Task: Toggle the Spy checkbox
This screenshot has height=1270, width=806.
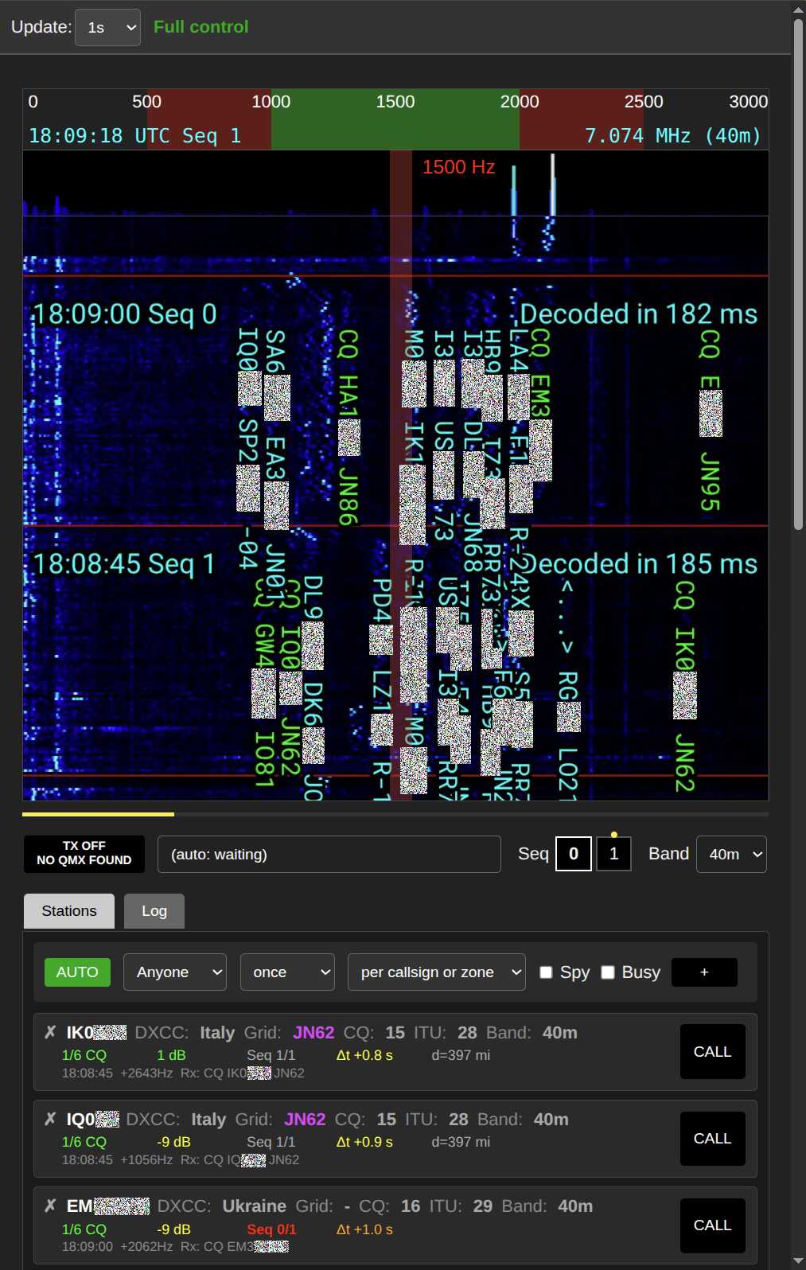Action: click(546, 972)
